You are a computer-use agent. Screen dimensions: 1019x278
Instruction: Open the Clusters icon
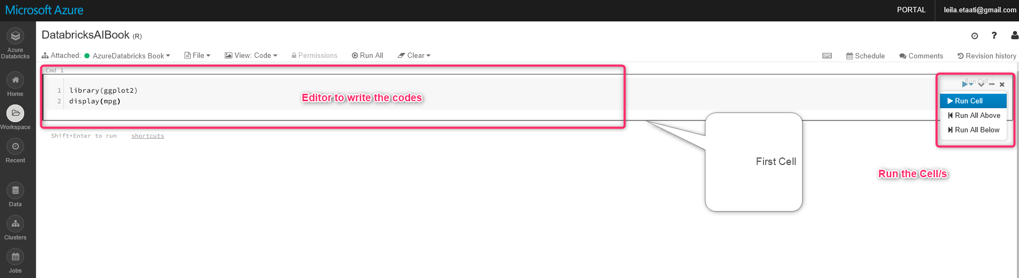click(15, 223)
